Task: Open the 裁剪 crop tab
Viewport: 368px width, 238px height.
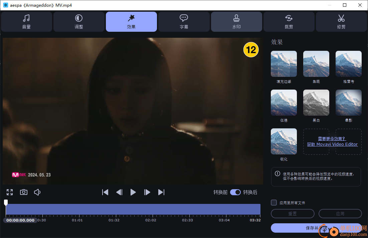Action: (x=289, y=22)
